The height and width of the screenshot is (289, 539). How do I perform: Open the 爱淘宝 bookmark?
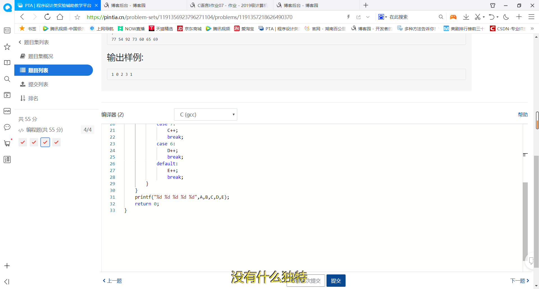(x=244, y=29)
